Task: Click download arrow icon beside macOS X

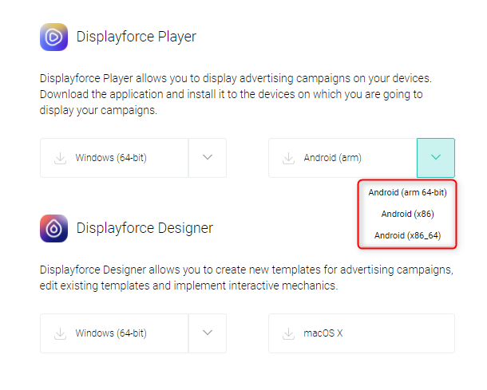Action: pyautogui.click(x=288, y=334)
